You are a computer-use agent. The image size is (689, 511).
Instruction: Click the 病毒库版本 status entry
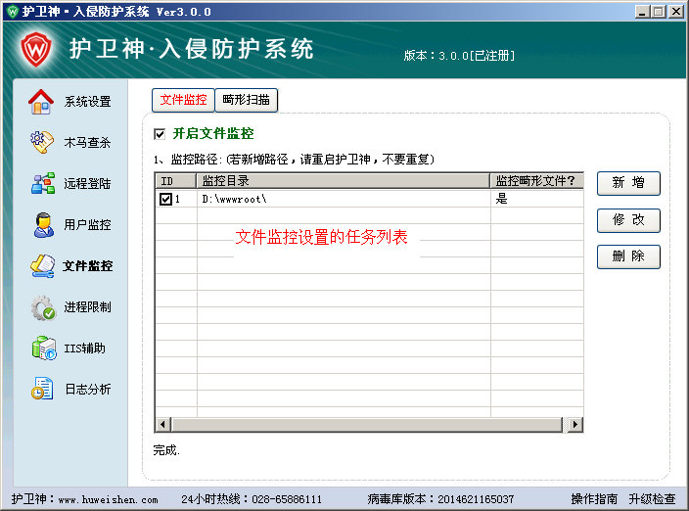[x=440, y=499]
